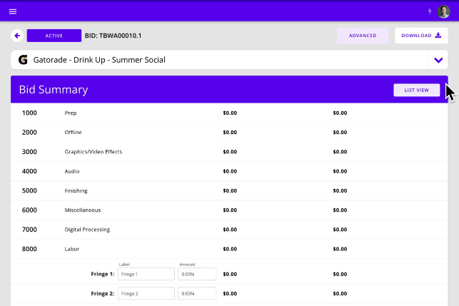Image resolution: width=459 pixels, height=306 pixels.
Task: Click the DOWNLOAD button
Action: click(421, 36)
